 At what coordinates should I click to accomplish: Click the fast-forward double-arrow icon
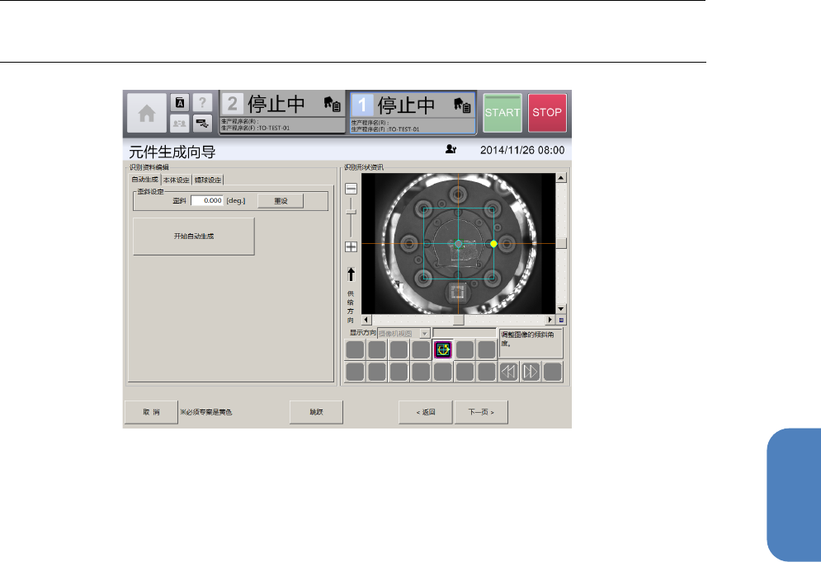click(x=531, y=372)
